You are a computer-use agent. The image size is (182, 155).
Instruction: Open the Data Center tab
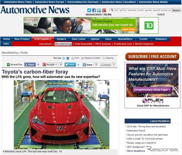(x=79, y=39)
